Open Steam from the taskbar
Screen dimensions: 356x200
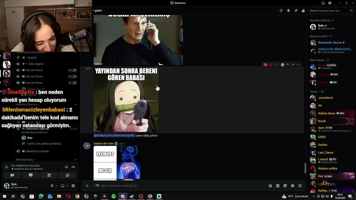pyautogui.click(x=132, y=196)
